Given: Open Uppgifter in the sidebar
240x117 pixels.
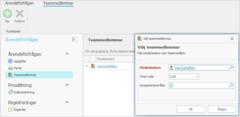Looking at the screenshot, I should [x=19, y=61].
